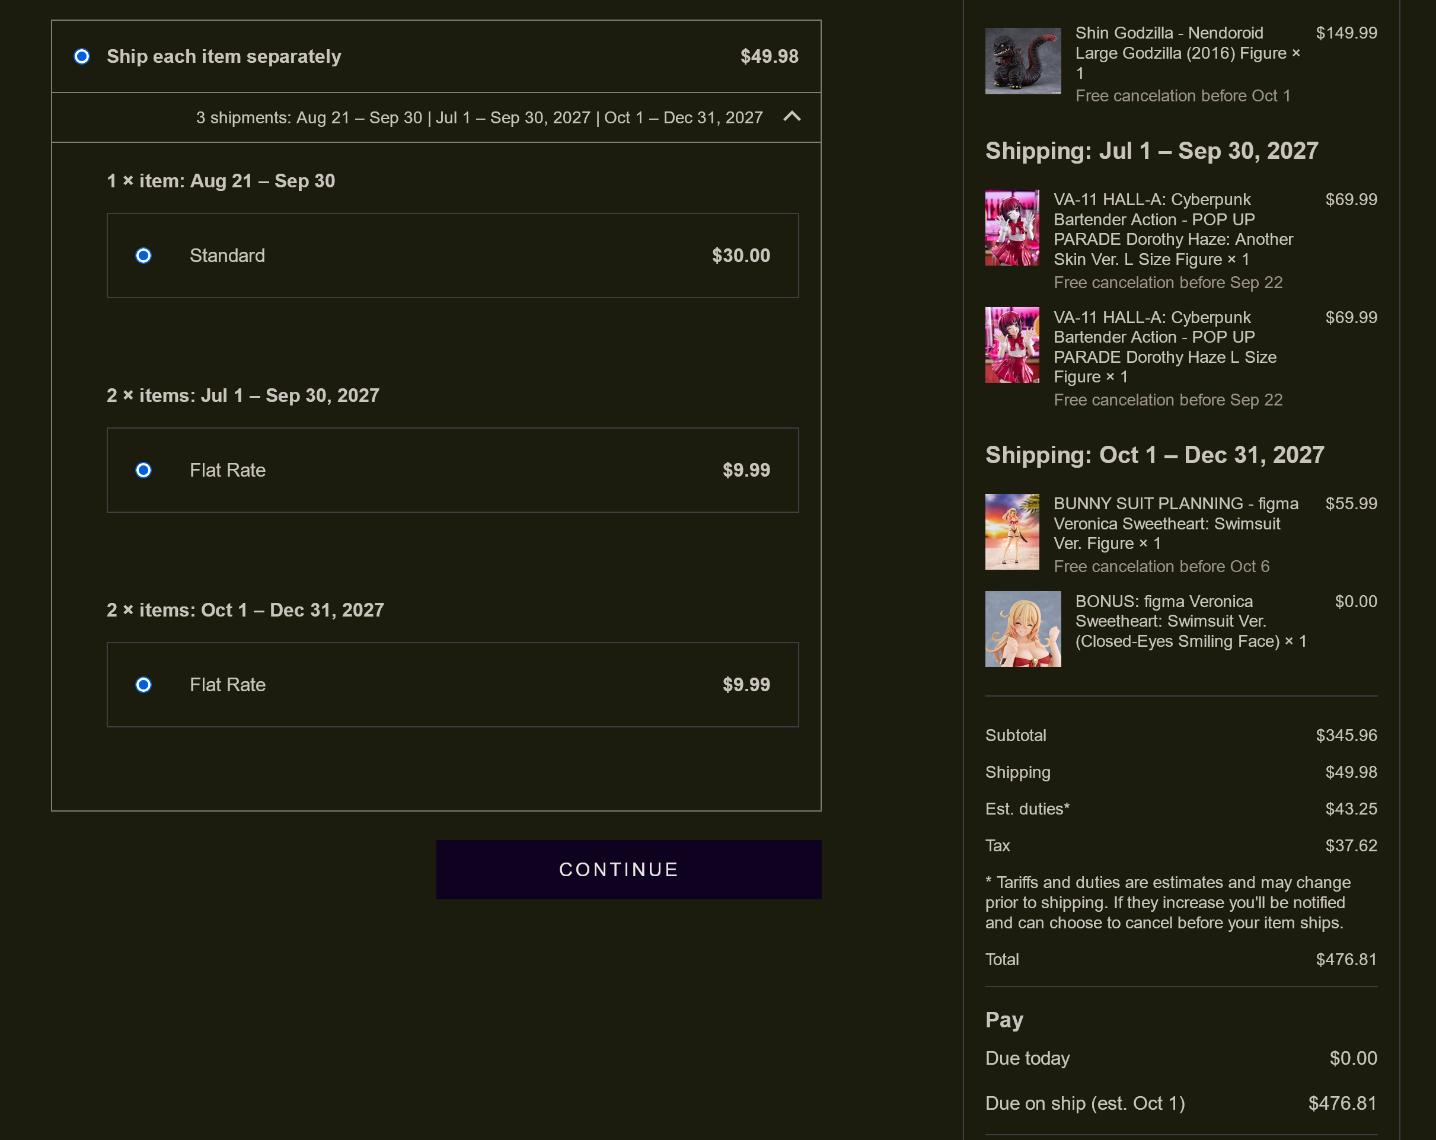1436x1140 pixels.
Task: Click the Ship each item separately label
Action: coord(224,56)
